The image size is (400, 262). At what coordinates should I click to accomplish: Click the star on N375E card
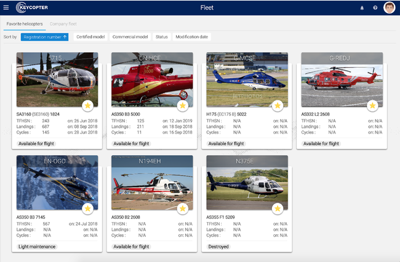click(277, 208)
